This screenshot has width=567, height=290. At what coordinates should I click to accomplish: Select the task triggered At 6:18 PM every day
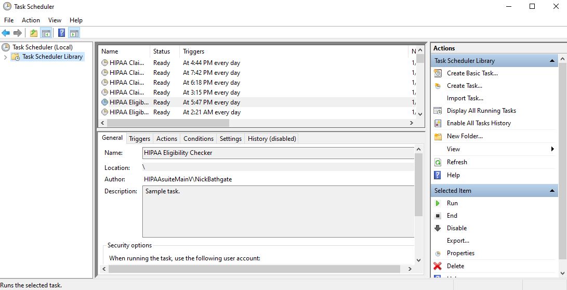pos(257,83)
